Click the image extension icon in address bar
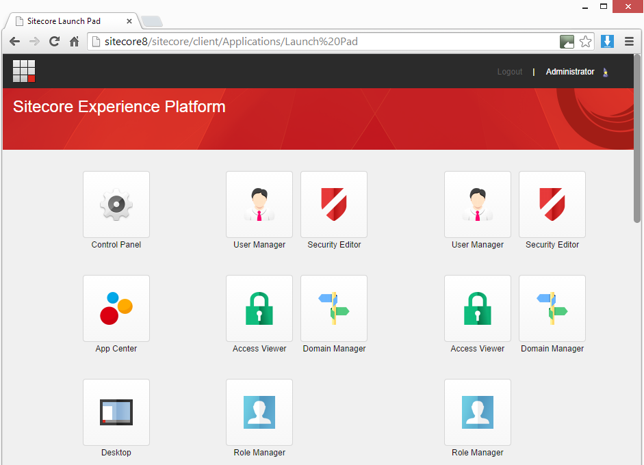644x465 pixels. [567, 42]
